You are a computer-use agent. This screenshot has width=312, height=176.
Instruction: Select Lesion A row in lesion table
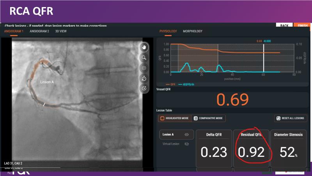pyautogui.click(x=168, y=135)
